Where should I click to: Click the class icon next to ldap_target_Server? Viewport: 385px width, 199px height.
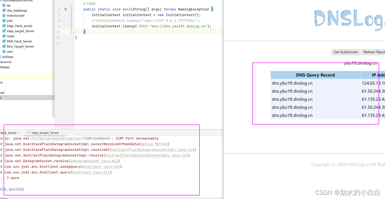coord(4,31)
